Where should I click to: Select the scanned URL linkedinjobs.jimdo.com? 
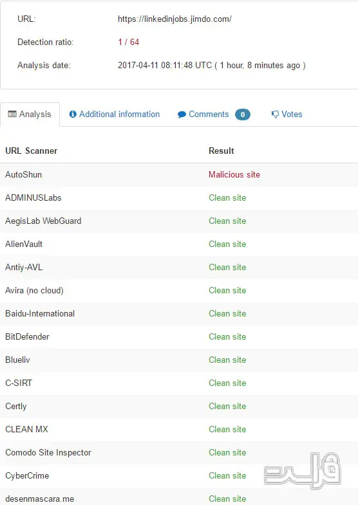[x=174, y=19]
